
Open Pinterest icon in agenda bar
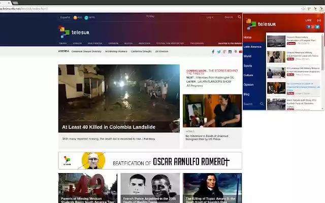(x=236, y=52)
